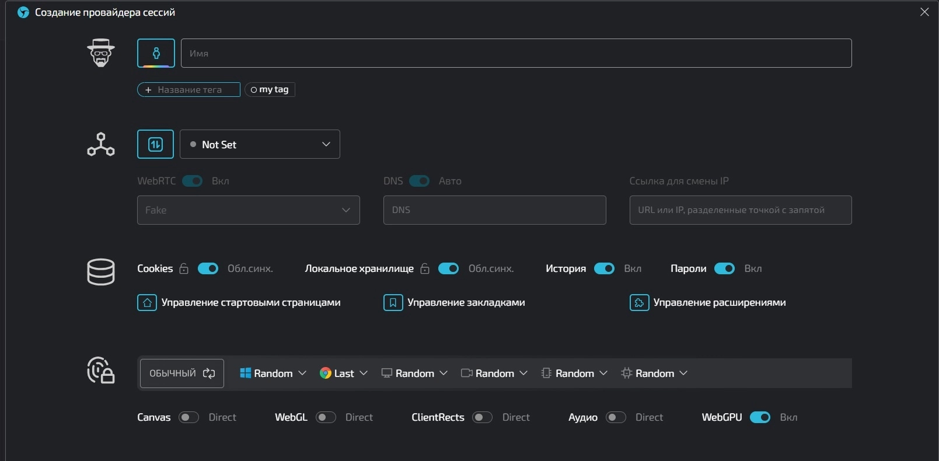The width and height of the screenshot is (939, 461).
Task: Click the hat-and-glasses profile icon
Action: point(101,53)
